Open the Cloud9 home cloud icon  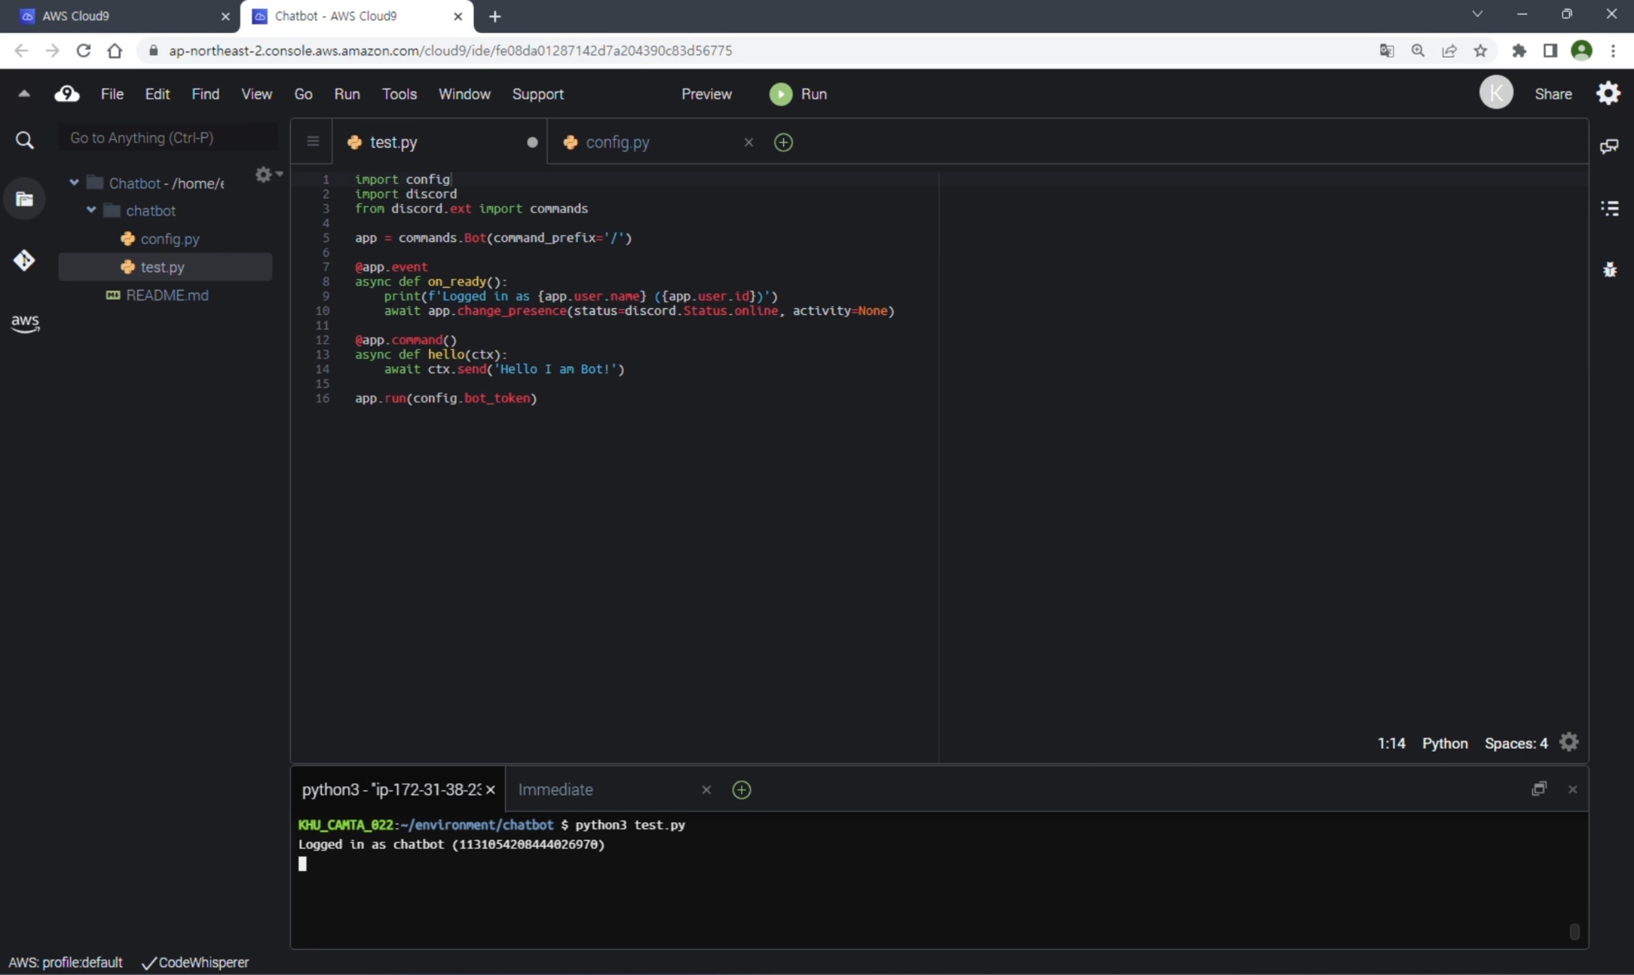click(67, 94)
